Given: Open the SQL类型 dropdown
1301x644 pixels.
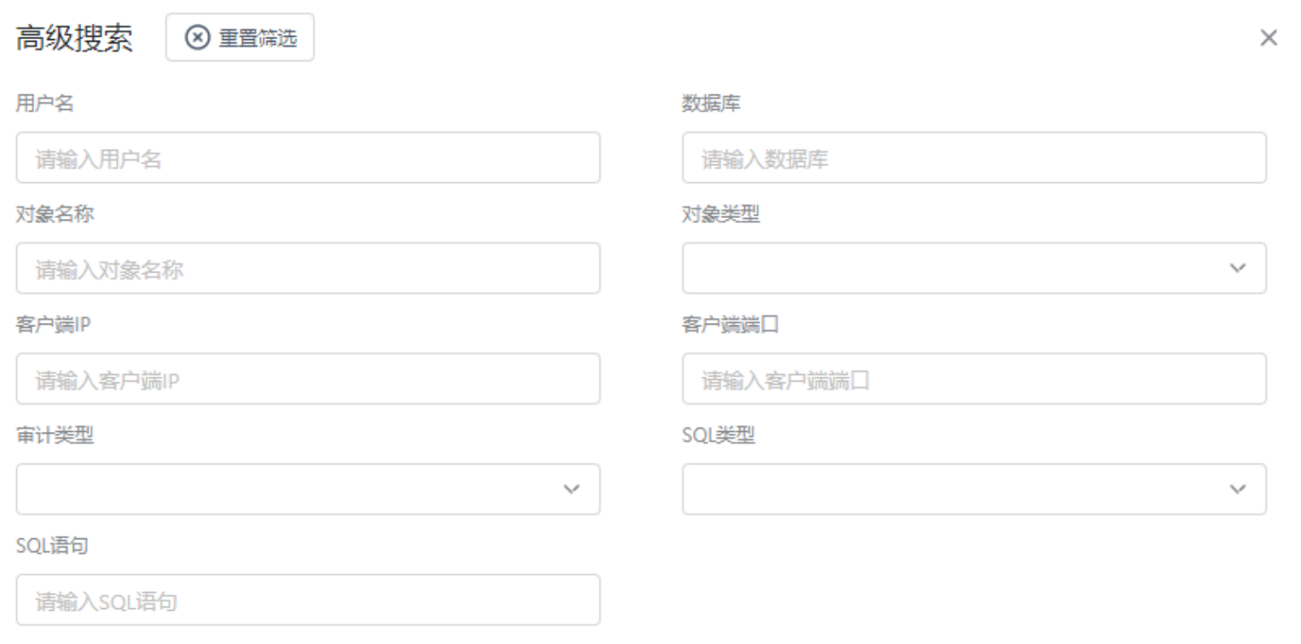Looking at the screenshot, I should pos(972,489).
